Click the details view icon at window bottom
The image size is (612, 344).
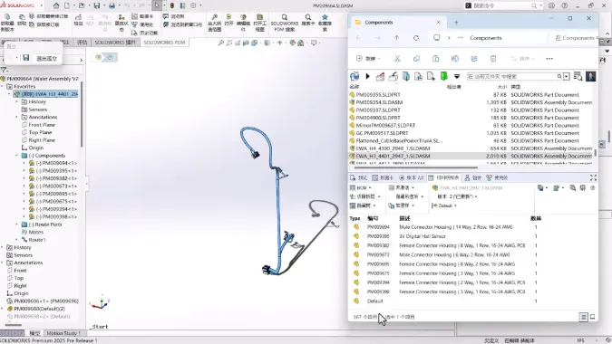(583, 317)
